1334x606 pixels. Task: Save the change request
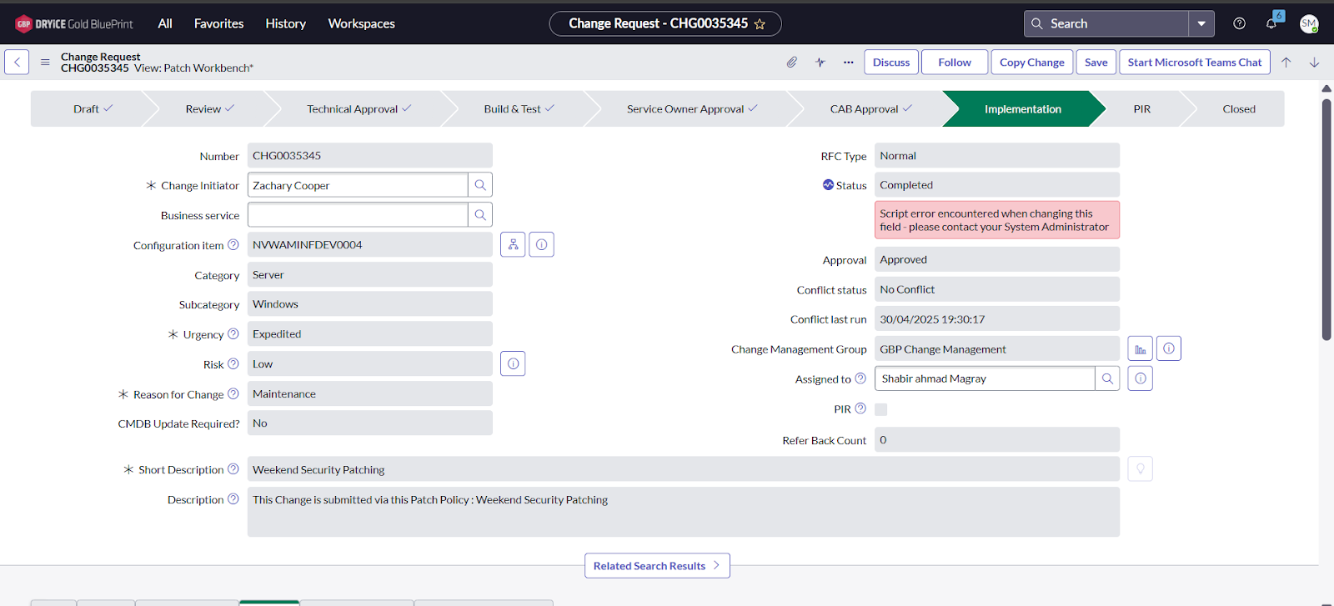coord(1096,62)
